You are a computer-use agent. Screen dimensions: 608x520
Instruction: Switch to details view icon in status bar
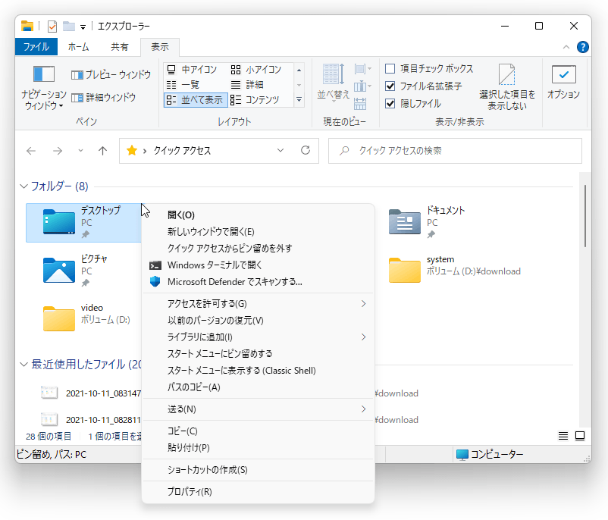click(x=563, y=436)
